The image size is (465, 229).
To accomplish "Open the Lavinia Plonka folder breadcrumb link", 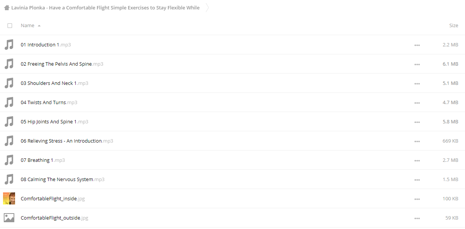I will (106, 8).
